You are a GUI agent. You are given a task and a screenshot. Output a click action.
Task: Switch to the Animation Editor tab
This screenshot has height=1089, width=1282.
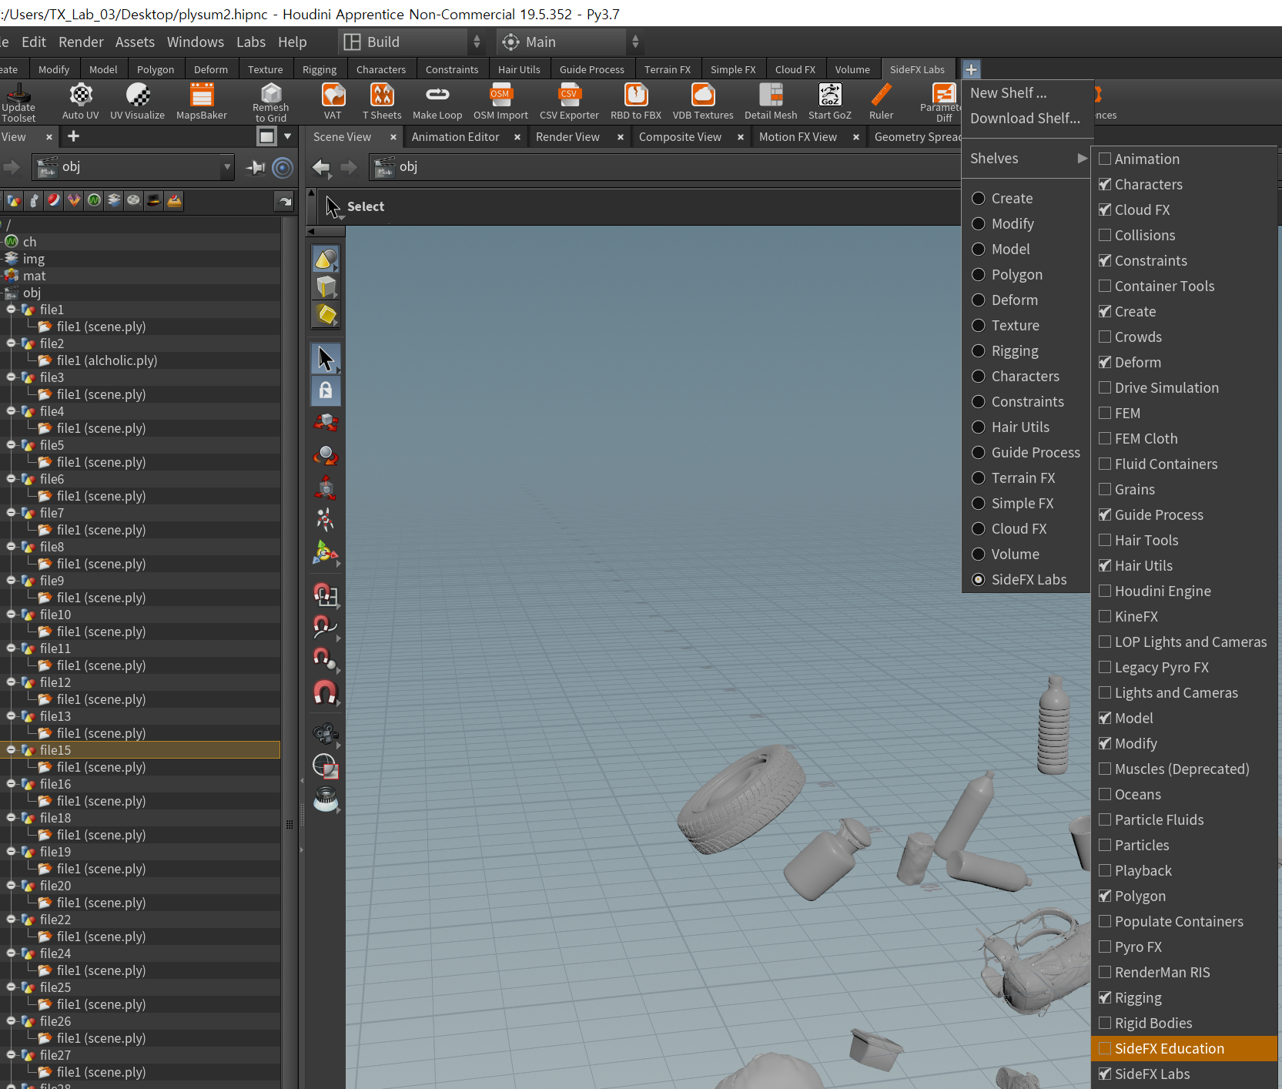pyautogui.click(x=456, y=136)
